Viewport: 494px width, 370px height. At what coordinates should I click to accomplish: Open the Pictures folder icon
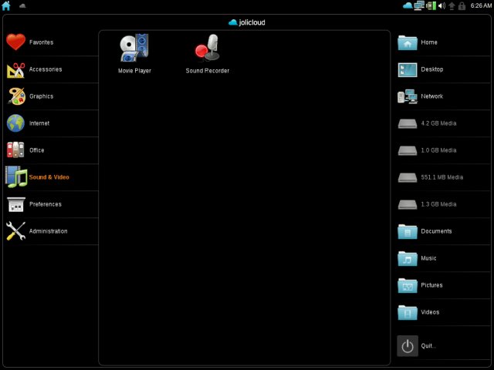(x=408, y=286)
